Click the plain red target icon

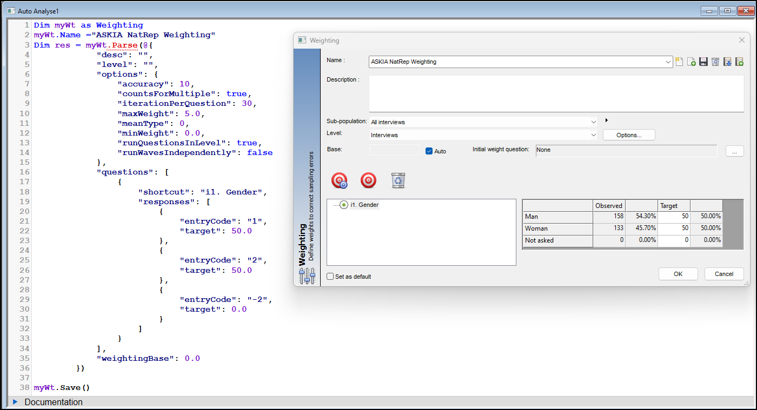368,180
